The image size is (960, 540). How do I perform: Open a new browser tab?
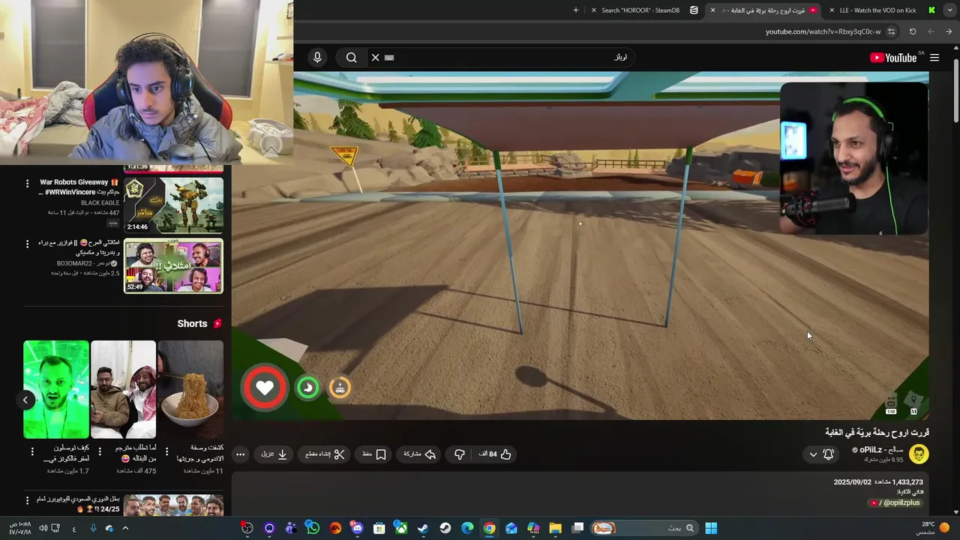(576, 10)
